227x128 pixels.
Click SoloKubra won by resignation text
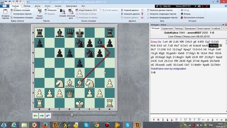[x=168, y=69]
